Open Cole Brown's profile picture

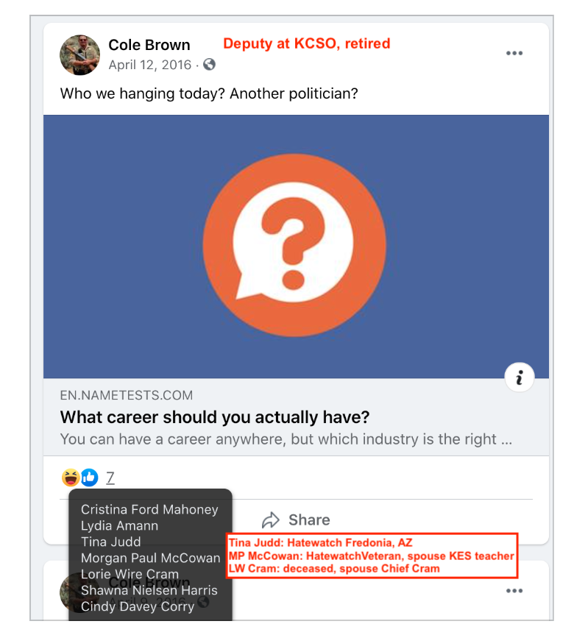pos(79,54)
